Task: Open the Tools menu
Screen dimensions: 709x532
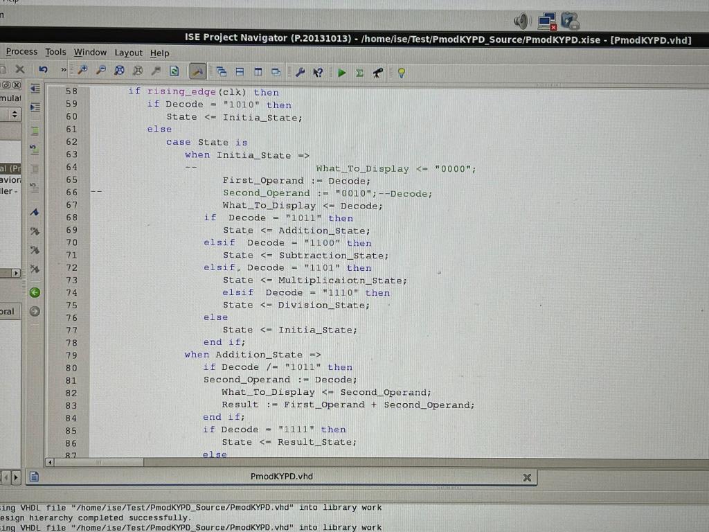Action: (x=55, y=52)
